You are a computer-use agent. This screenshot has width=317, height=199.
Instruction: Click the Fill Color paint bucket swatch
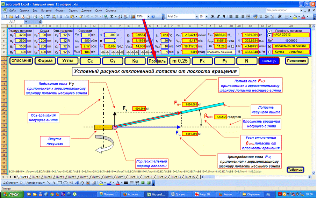pyautogui.click(x=295, y=16)
